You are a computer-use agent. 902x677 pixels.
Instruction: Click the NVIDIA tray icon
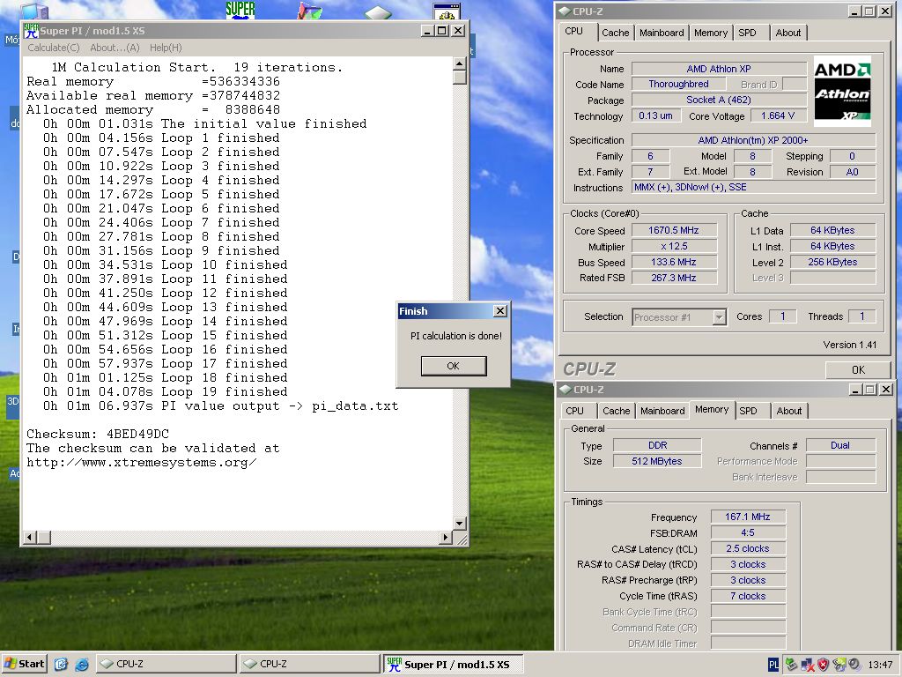(839, 665)
